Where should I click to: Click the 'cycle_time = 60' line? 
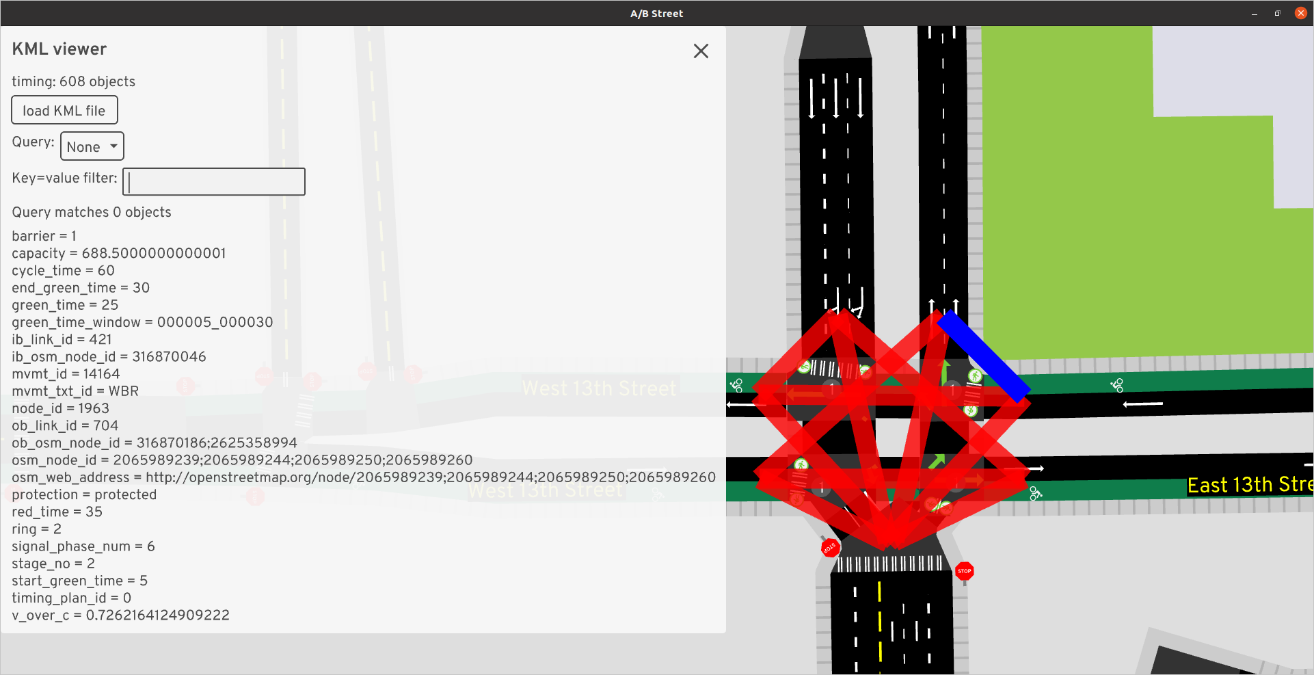(x=64, y=270)
